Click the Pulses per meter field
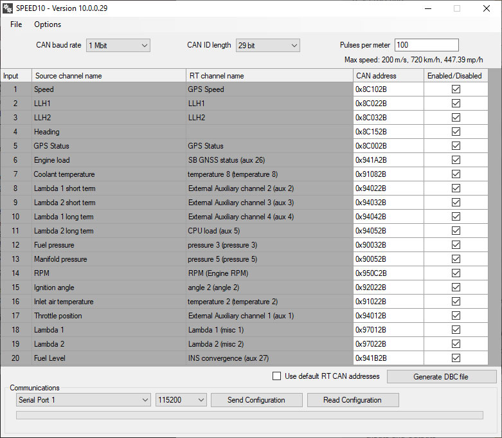The height and width of the screenshot is (438, 502). pos(426,45)
